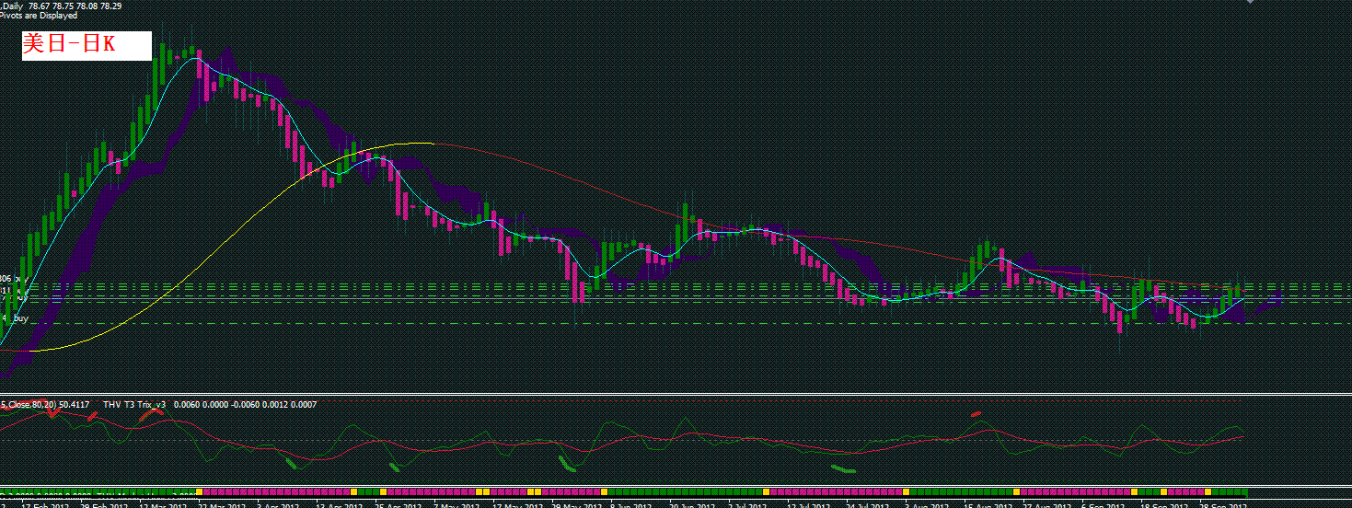Viewport: 1352px width, 508px height.
Task: Click the Trix values '0.0060 0.0000 -0.0060 0.0012 0.0007'
Action: pos(244,404)
